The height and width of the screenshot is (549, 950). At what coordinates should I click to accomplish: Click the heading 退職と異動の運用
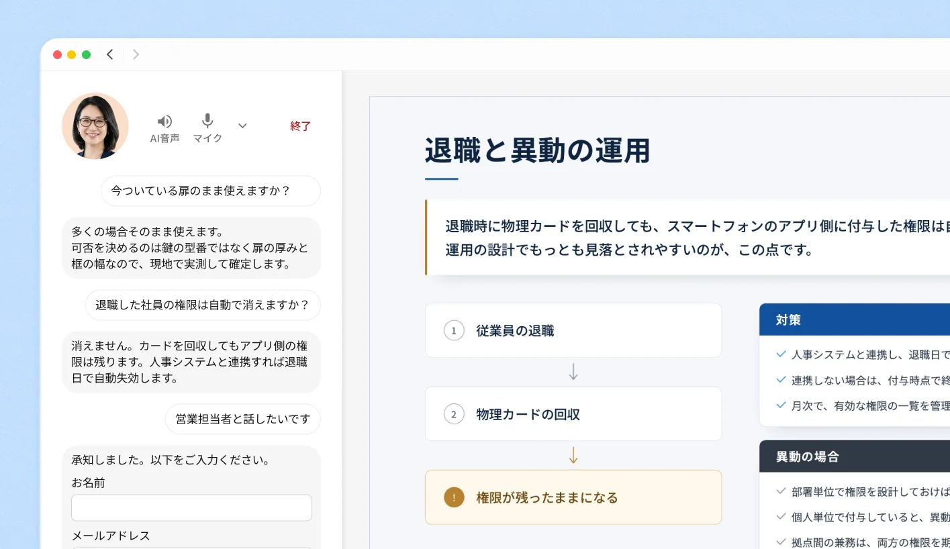(537, 150)
